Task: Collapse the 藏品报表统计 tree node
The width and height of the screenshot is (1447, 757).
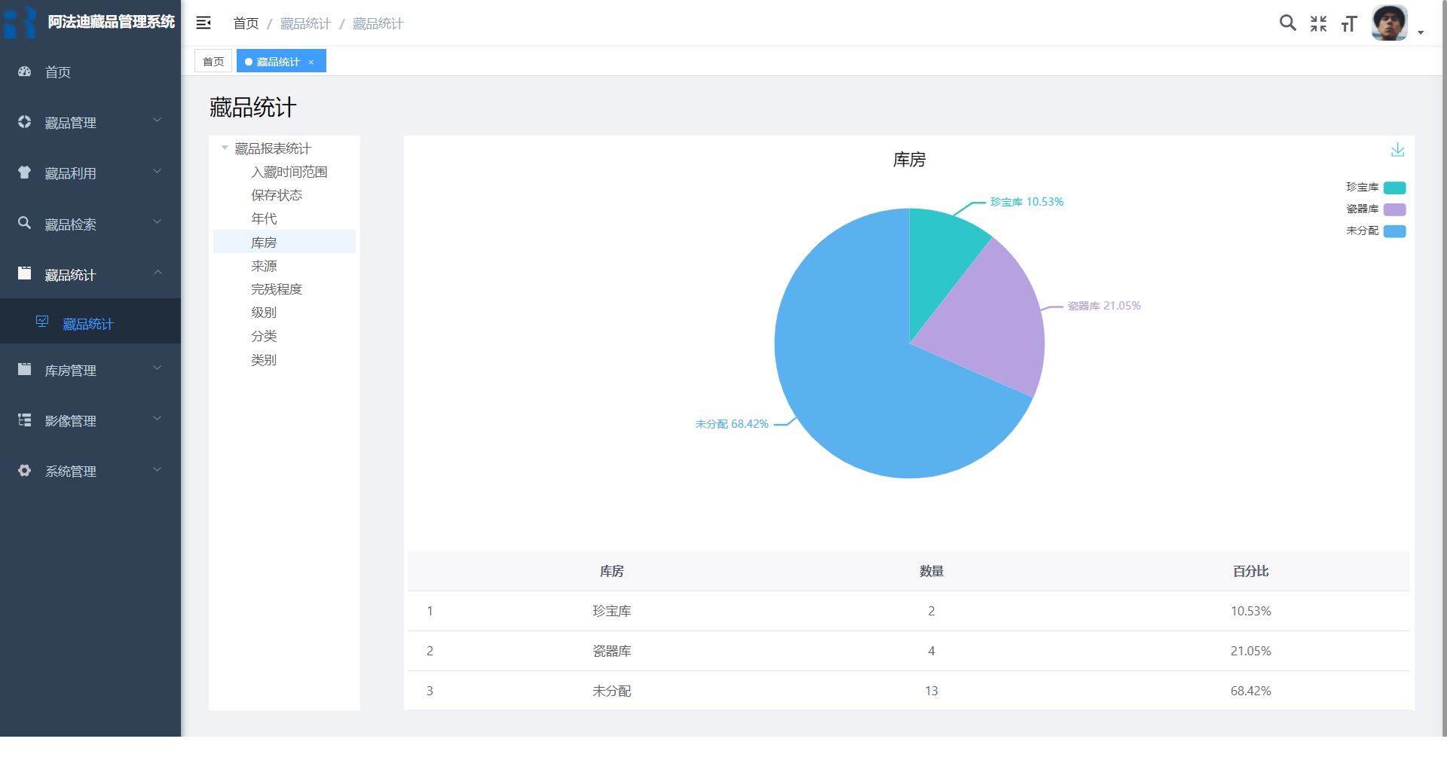Action: 225,148
